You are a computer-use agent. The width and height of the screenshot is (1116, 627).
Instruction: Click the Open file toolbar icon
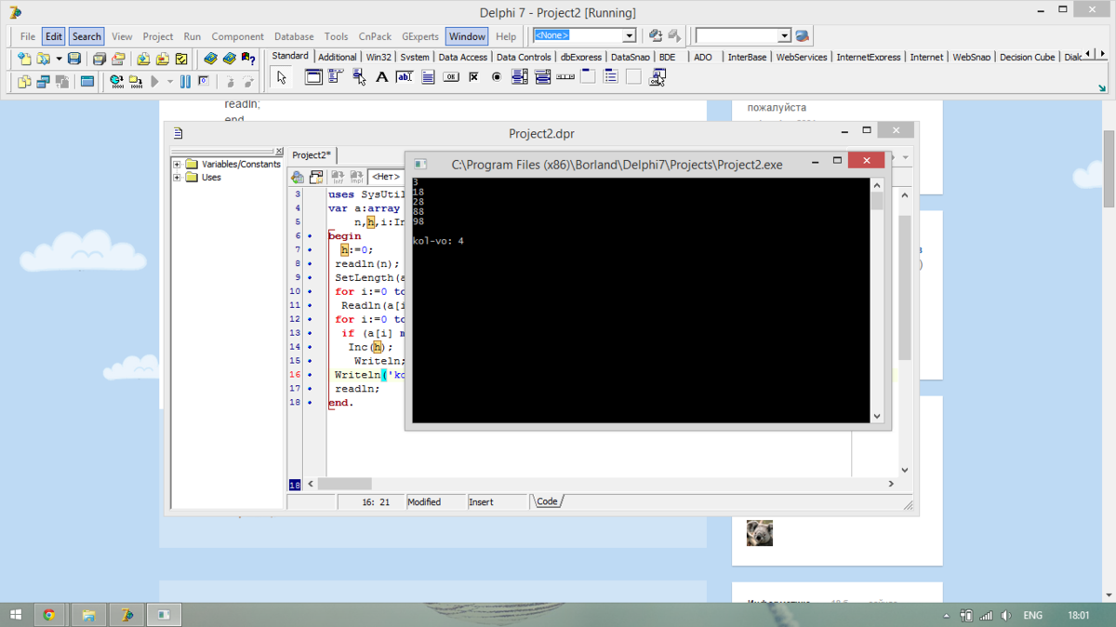[43, 60]
